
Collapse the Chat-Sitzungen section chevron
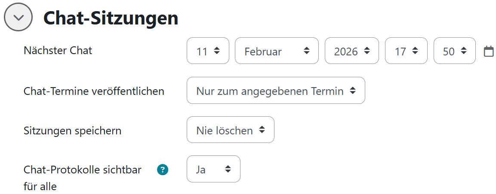(x=18, y=17)
